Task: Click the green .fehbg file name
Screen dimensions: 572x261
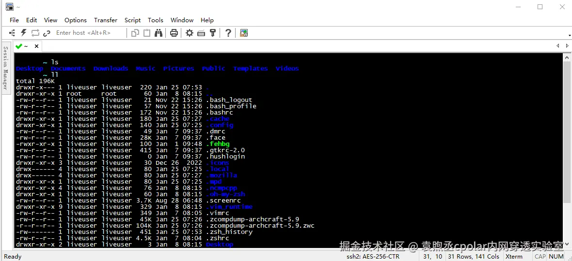Action: coord(218,144)
